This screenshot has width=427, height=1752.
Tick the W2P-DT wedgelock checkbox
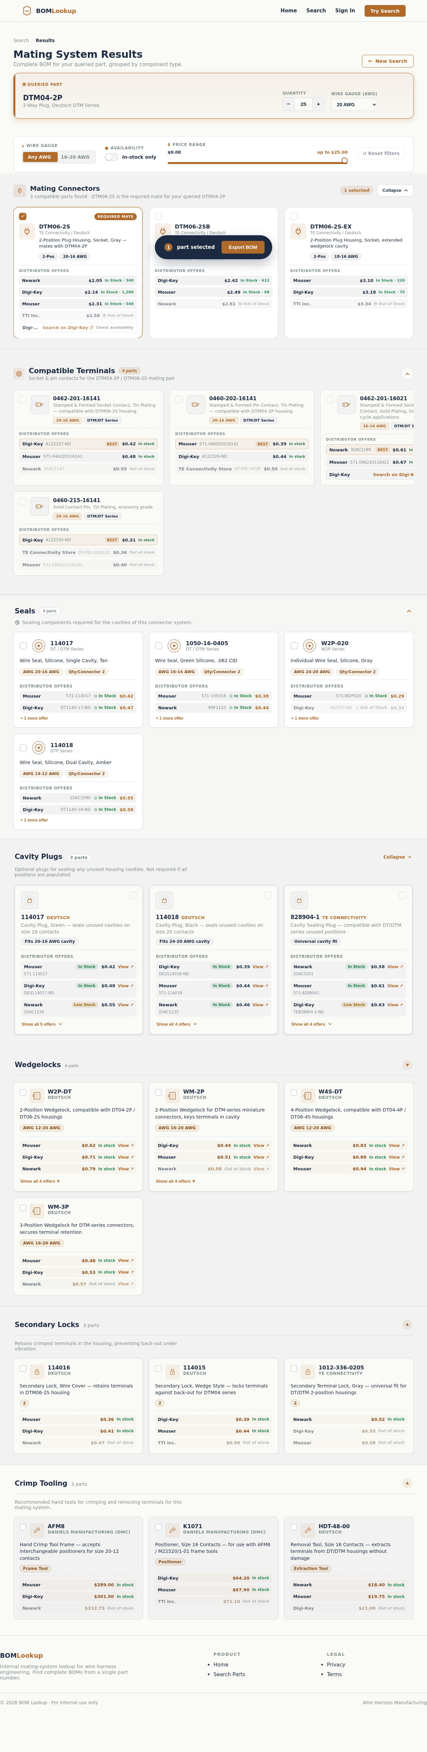[23, 1092]
